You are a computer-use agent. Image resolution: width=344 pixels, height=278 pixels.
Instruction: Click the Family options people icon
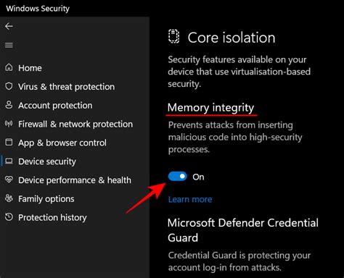point(9,198)
